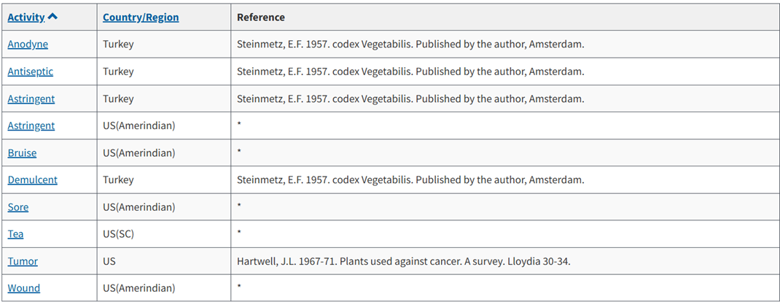Click the Hartwell 1967-71 reference text
Image resolution: width=780 pixels, height=302 pixels.
403,261
